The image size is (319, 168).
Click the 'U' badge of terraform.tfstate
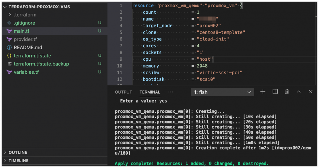point(100,56)
